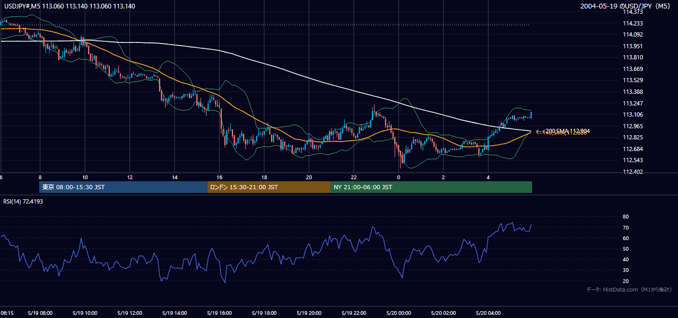Click the 5/19 10:00 time label
The image size is (678, 318).
[85, 313]
